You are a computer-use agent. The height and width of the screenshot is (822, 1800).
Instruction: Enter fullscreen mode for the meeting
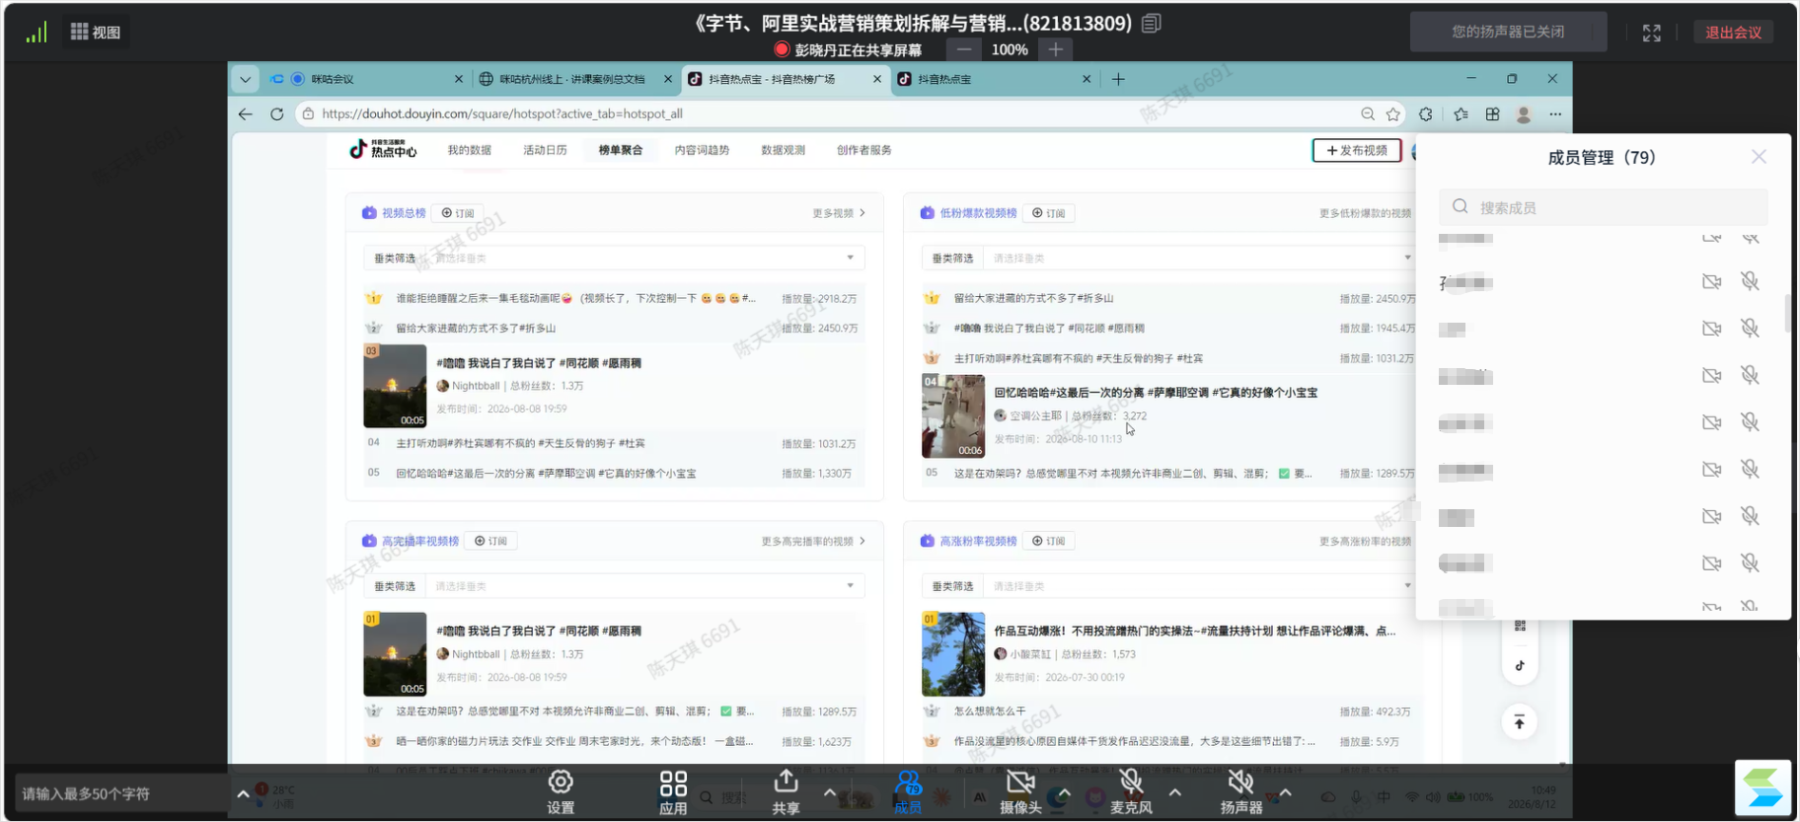coord(1651,33)
